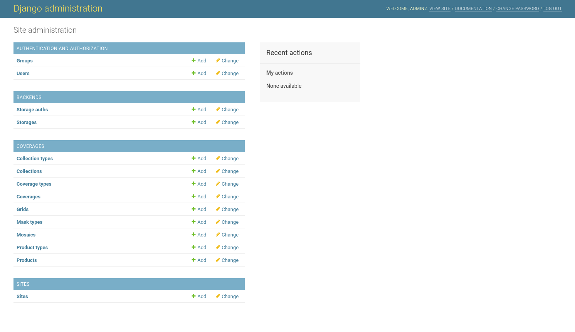Add a new Product
Screen dimensions: 575x332
pyautogui.click(x=199, y=260)
